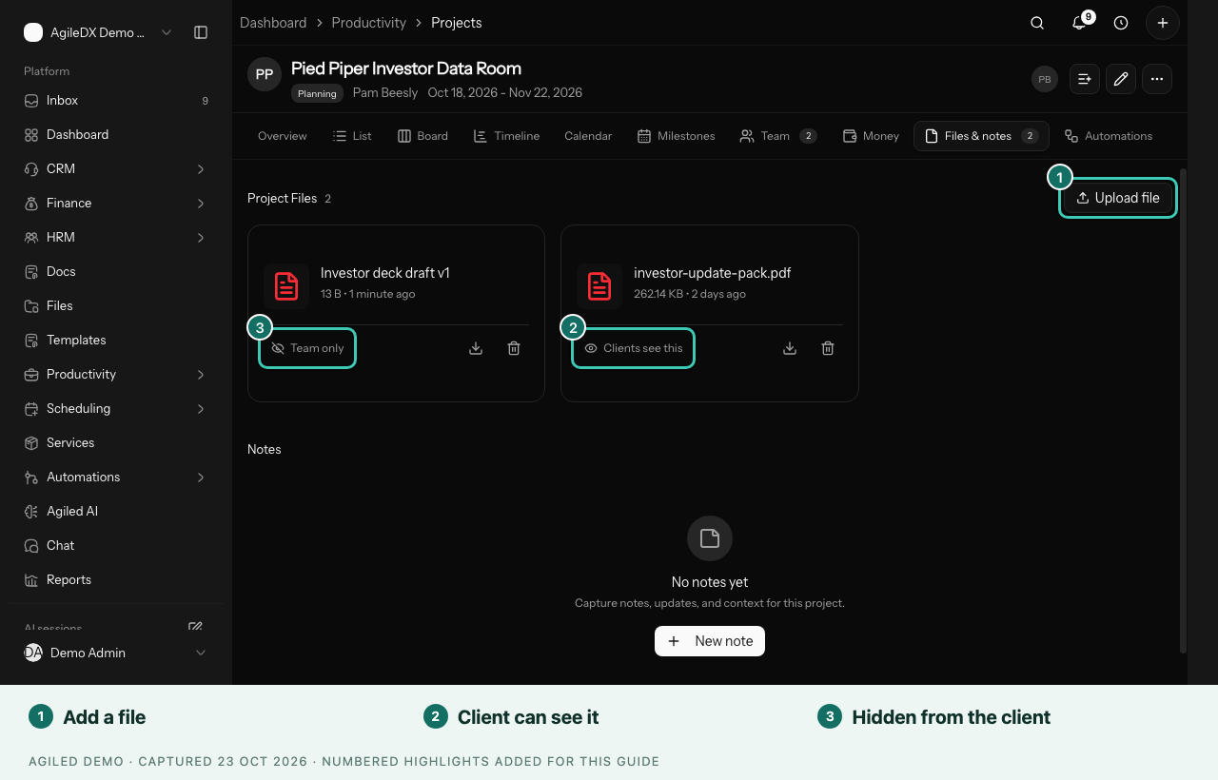Open the investor-update-pack.pdf file icon
This screenshot has width=1218, height=780.
(599, 285)
